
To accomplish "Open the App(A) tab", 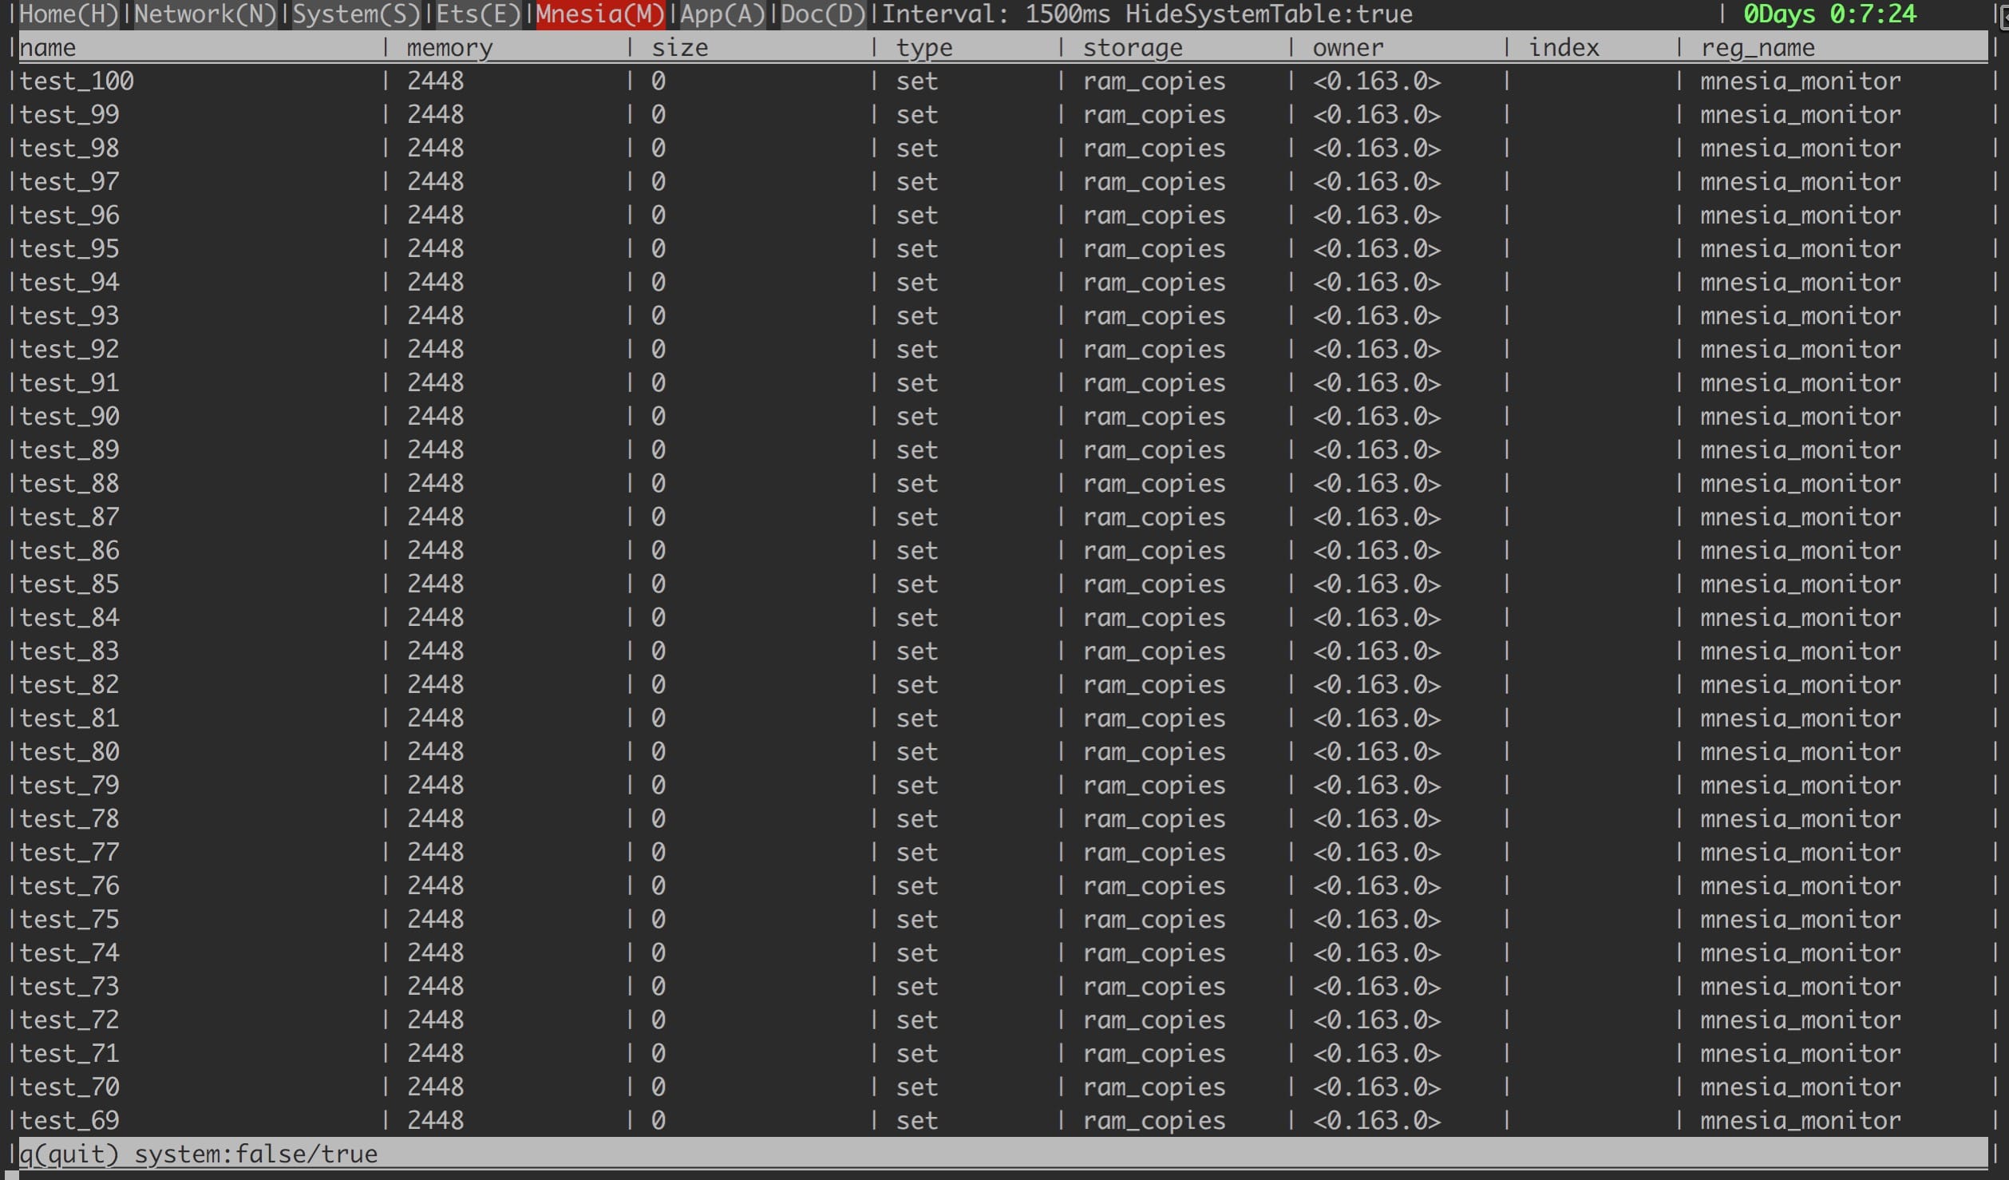I will click(x=722, y=14).
